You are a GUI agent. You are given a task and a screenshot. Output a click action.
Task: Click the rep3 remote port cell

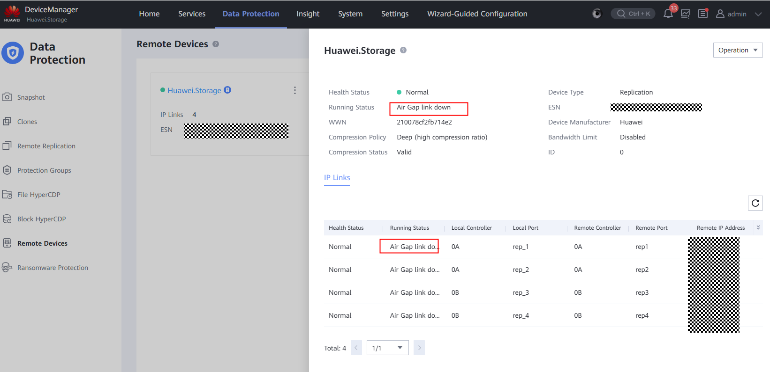tap(642, 292)
